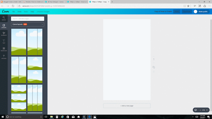
Task: Click Make public button
Action: [x=201, y=12]
